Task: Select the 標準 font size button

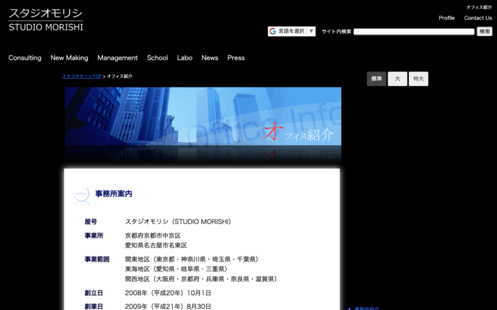Action: (377, 79)
